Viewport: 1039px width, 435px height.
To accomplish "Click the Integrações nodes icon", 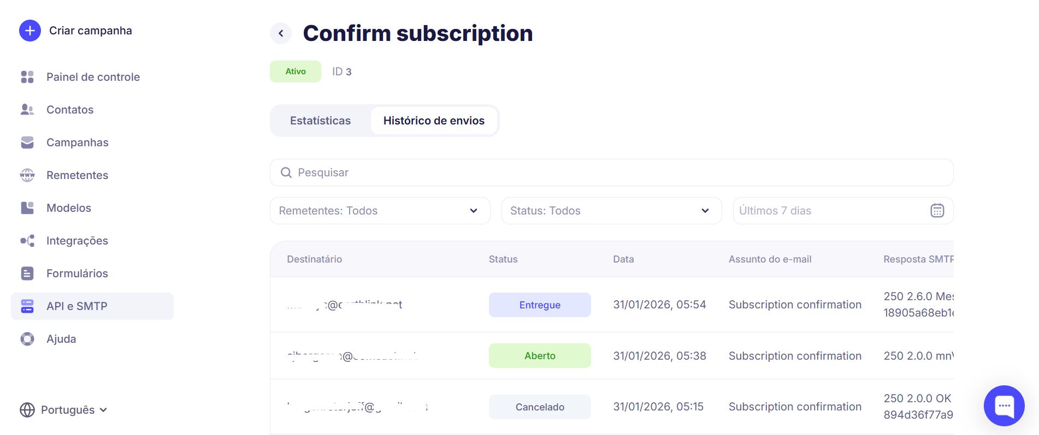I will [x=27, y=241].
